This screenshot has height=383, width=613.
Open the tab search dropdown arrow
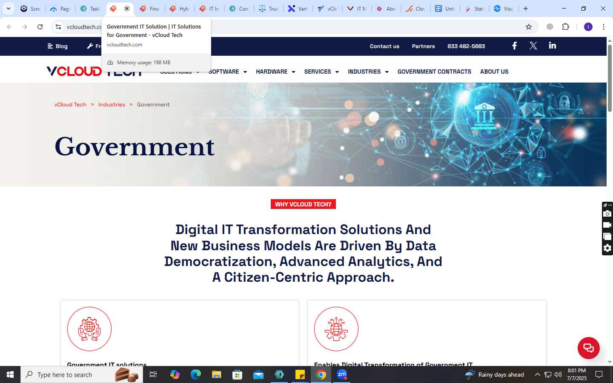(9, 9)
